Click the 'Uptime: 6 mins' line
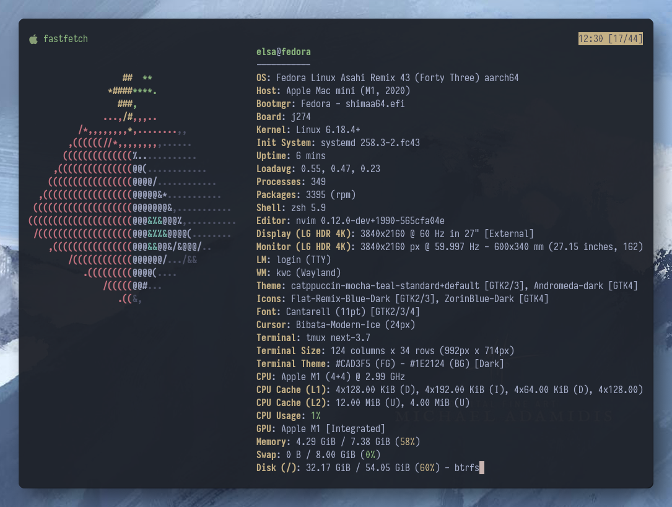This screenshot has width=672, height=507. 291,156
